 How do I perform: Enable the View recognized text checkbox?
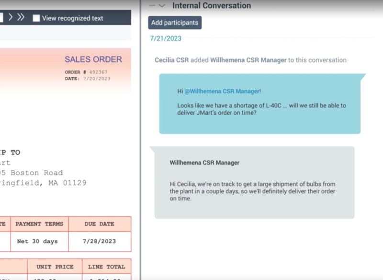click(36, 18)
